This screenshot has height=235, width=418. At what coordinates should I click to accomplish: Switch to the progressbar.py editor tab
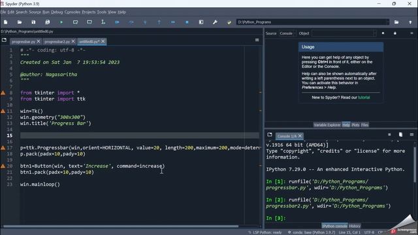tap(24, 42)
